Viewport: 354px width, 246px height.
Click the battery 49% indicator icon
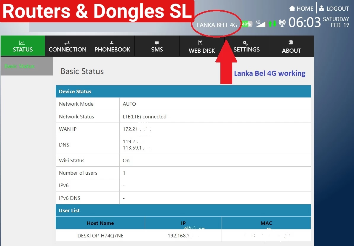(246, 24)
